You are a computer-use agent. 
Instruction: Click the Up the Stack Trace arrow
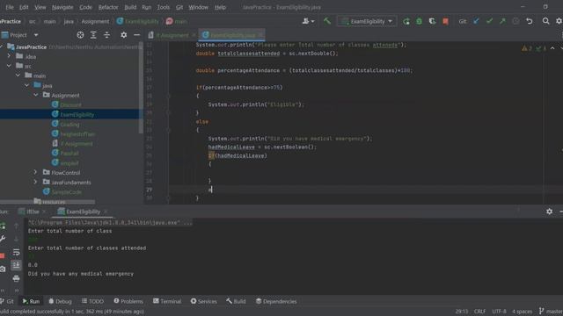point(16,226)
